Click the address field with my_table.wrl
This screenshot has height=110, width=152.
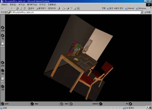74,12
